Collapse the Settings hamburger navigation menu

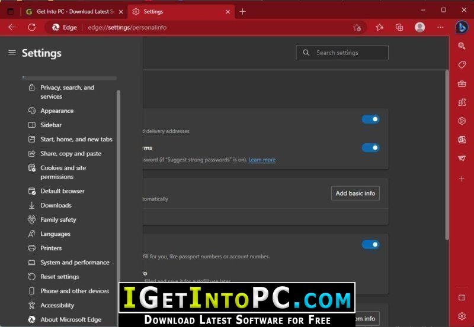[12, 53]
